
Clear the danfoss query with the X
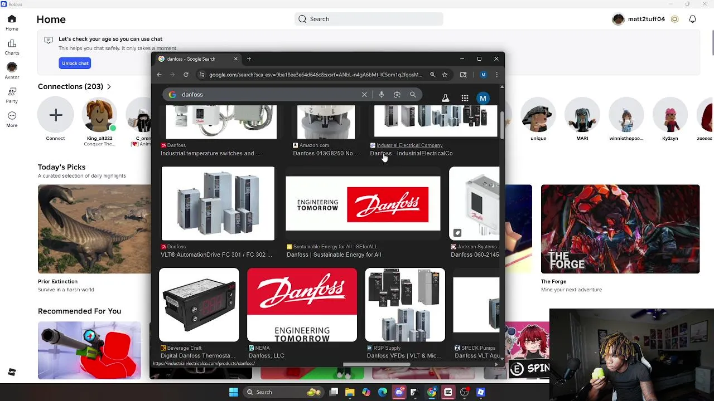(364, 95)
